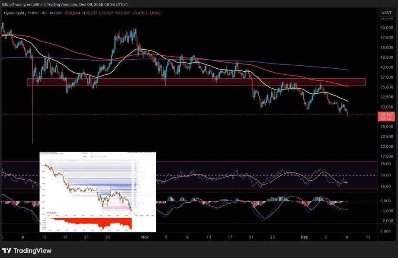The width and height of the screenshot is (398, 258).
Task: Open the USDT currency selector
Action: tap(385, 13)
